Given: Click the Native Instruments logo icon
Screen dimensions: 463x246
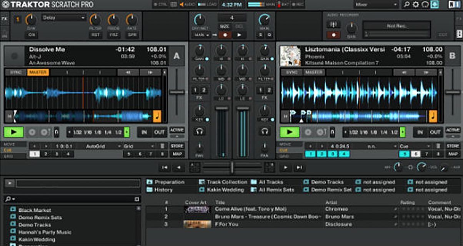Looking at the screenshot, I should [454, 5].
